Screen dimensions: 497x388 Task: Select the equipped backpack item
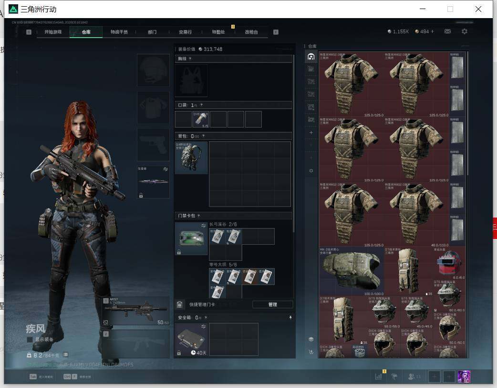191,158
